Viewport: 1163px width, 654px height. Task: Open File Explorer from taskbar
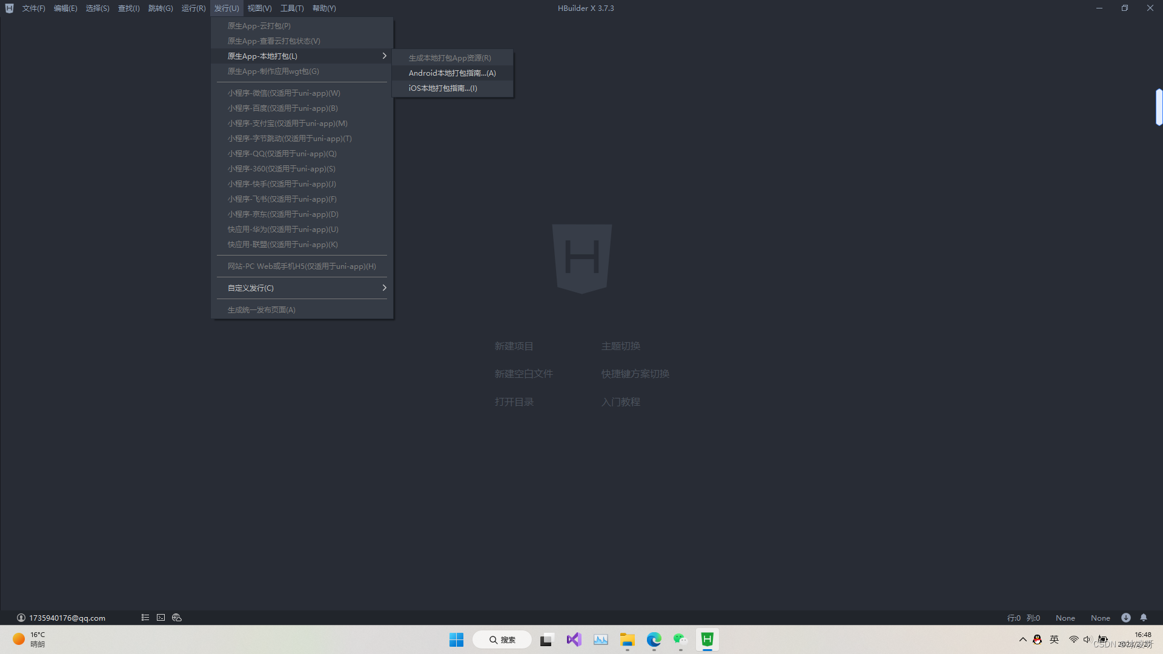coord(628,639)
